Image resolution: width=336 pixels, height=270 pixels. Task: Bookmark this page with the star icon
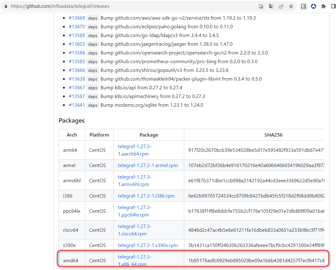click(291, 6)
